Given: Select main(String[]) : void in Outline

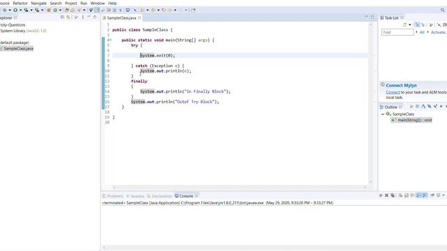Looking at the screenshot, I should click(x=411, y=120).
